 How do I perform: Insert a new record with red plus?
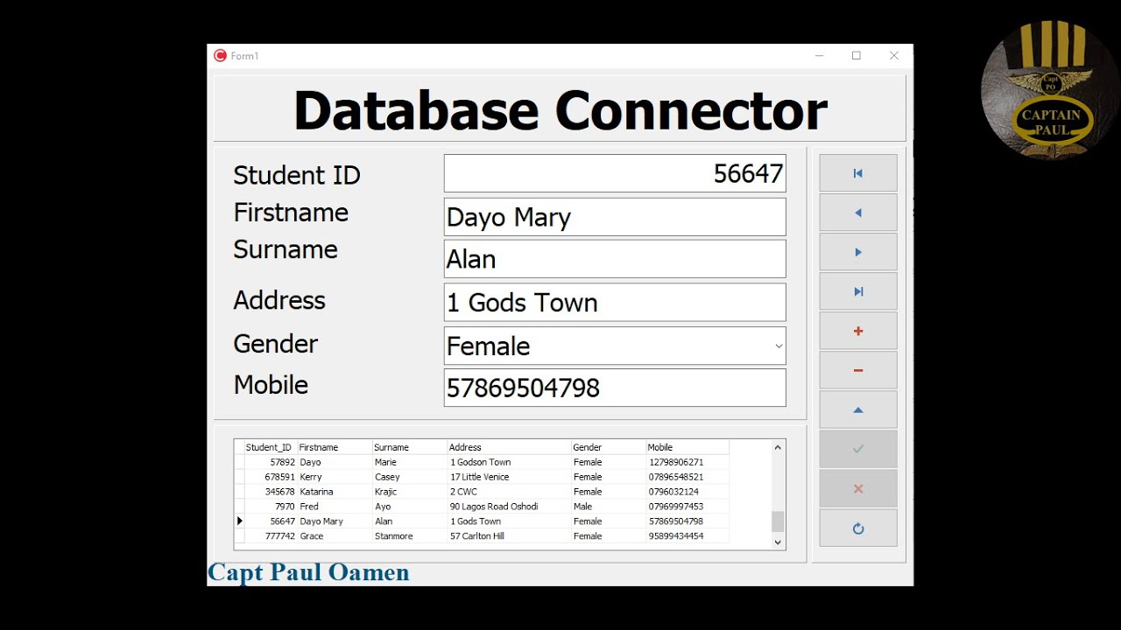point(858,331)
